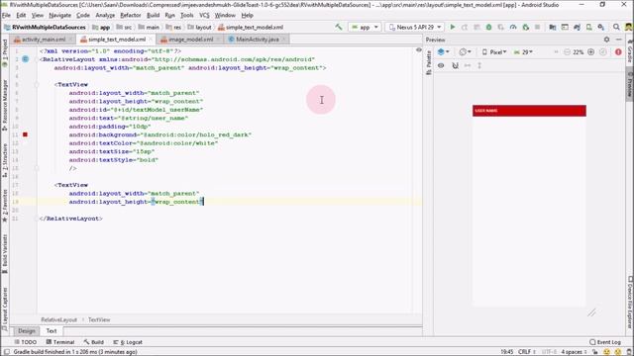Click the red preview error indicator

coord(618,52)
